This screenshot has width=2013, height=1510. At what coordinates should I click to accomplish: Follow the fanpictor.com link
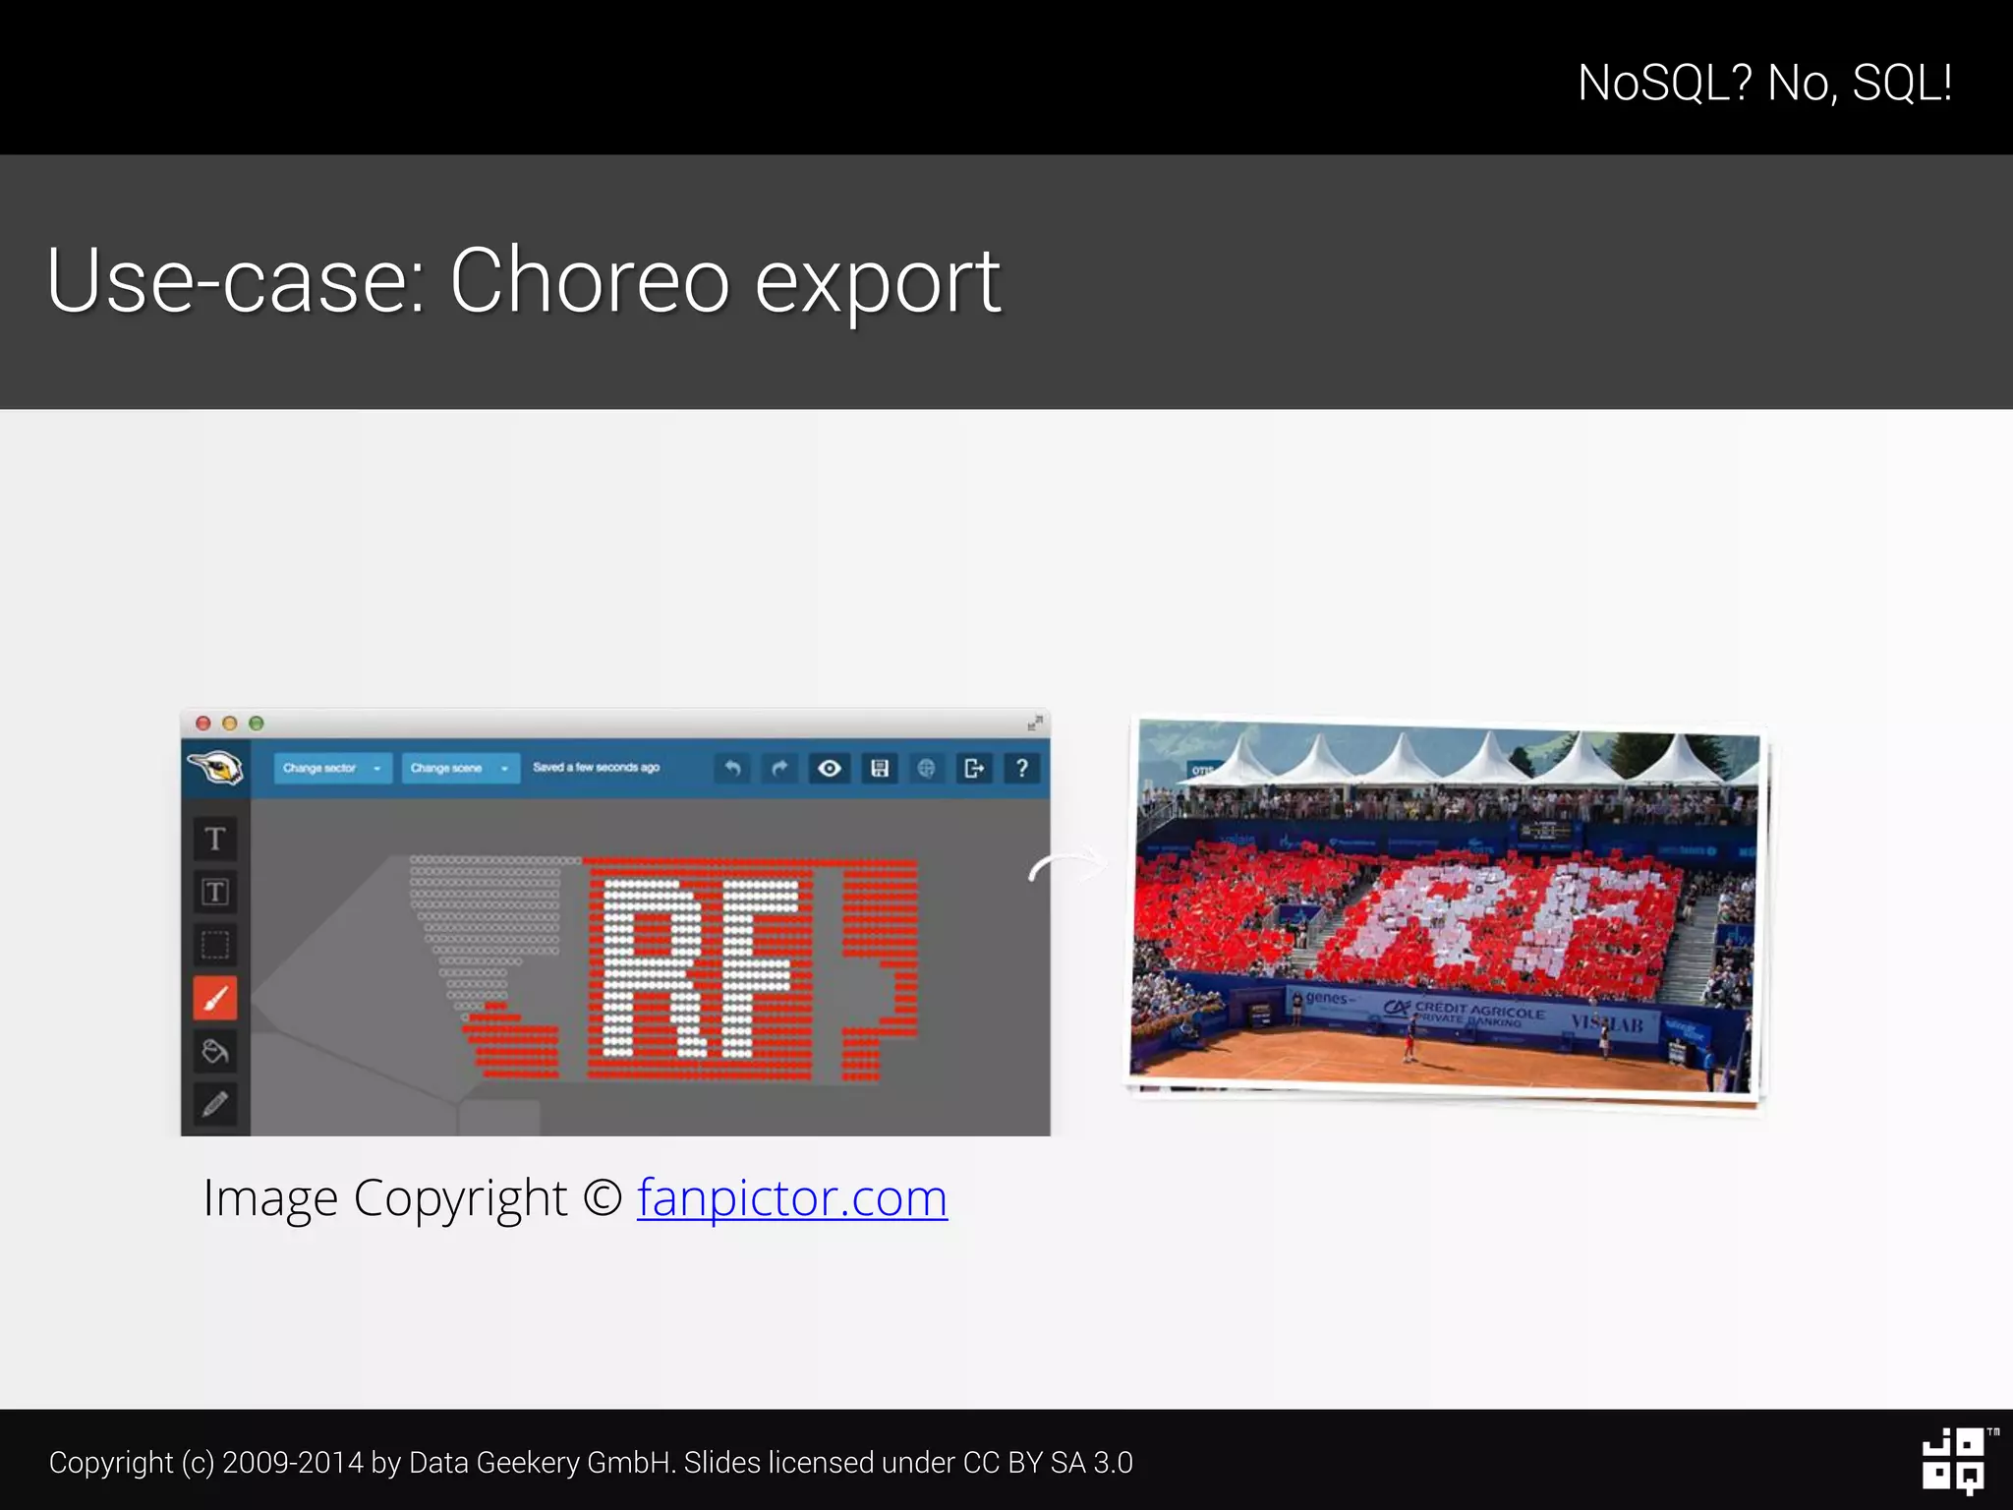pos(792,1197)
